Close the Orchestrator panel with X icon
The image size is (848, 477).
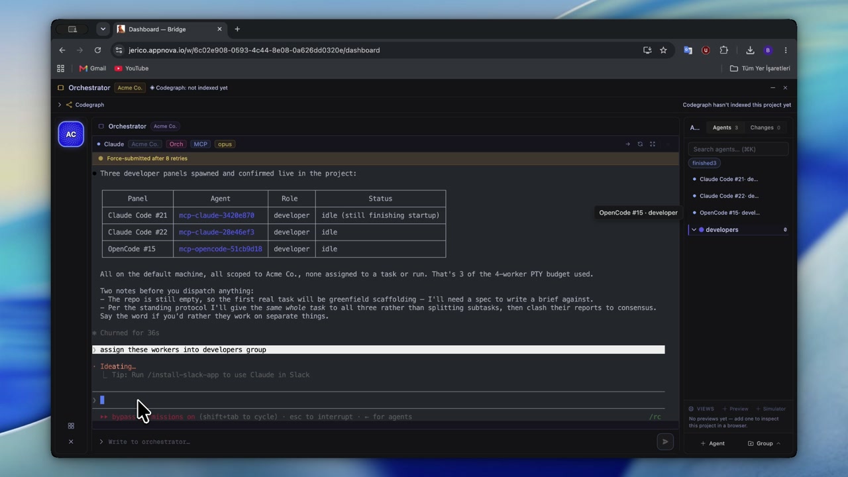pos(785,87)
